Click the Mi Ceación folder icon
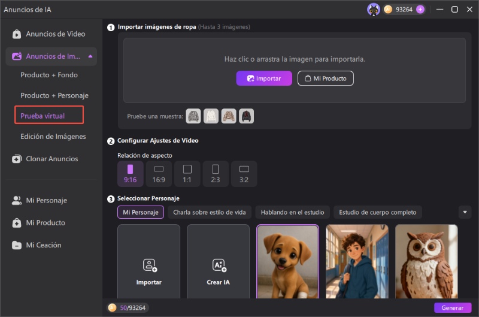 pos(17,245)
